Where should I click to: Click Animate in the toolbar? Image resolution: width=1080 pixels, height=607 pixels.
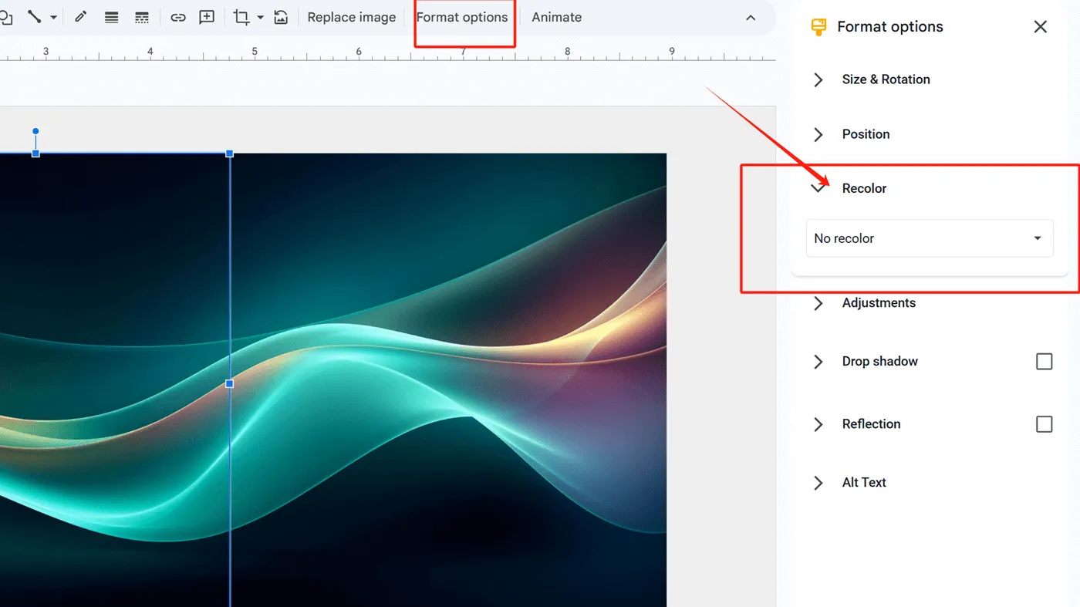click(556, 17)
